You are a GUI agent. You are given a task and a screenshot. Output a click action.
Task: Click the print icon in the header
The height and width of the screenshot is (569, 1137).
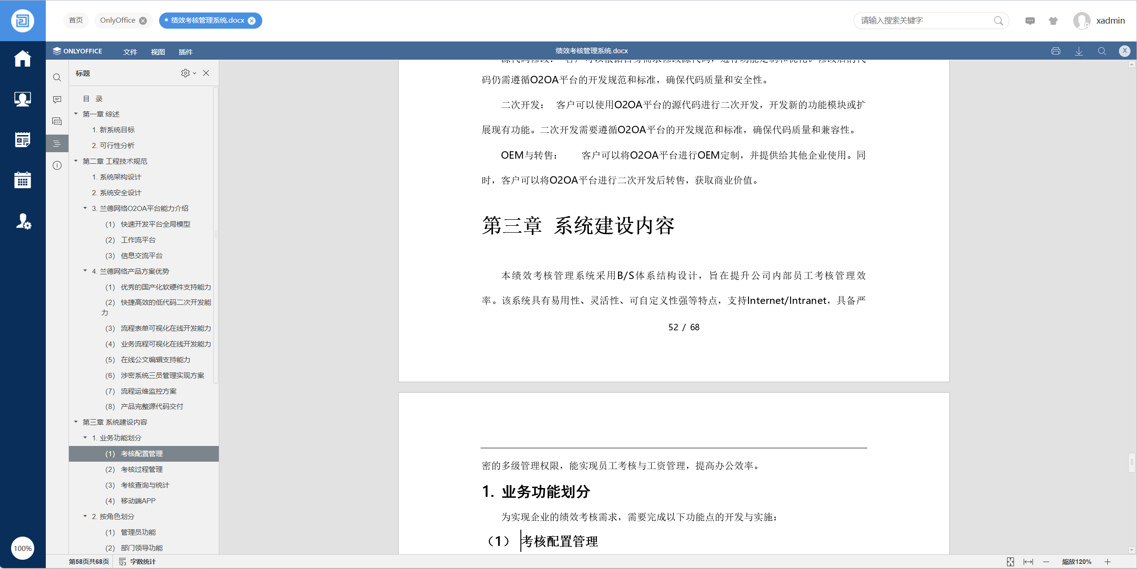pyautogui.click(x=1056, y=51)
